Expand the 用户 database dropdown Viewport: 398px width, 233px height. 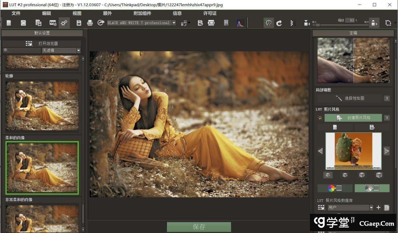pos(371,208)
